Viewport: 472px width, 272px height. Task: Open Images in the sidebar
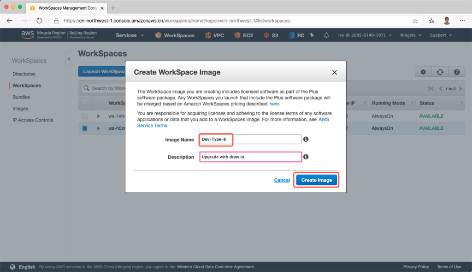(20, 109)
